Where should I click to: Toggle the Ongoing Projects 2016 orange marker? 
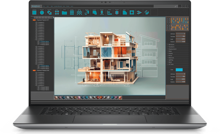click(x=34, y=70)
